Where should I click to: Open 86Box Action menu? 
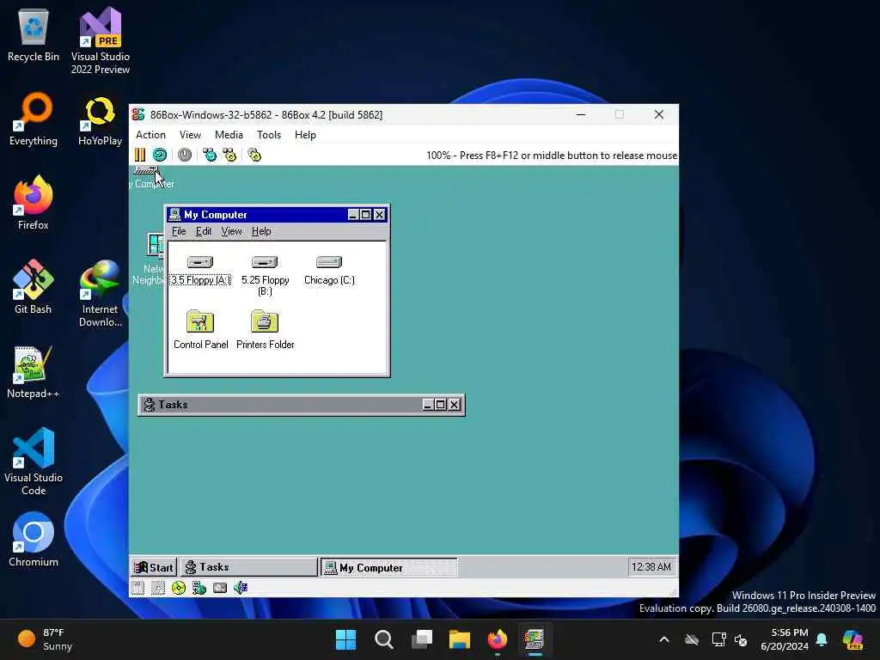[150, 135]
